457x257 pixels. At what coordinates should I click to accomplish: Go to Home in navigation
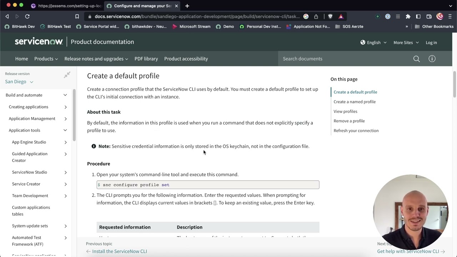point(21,59)
